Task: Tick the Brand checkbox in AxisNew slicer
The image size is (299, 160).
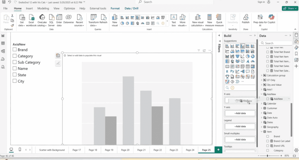Action: tap(15, 50)
